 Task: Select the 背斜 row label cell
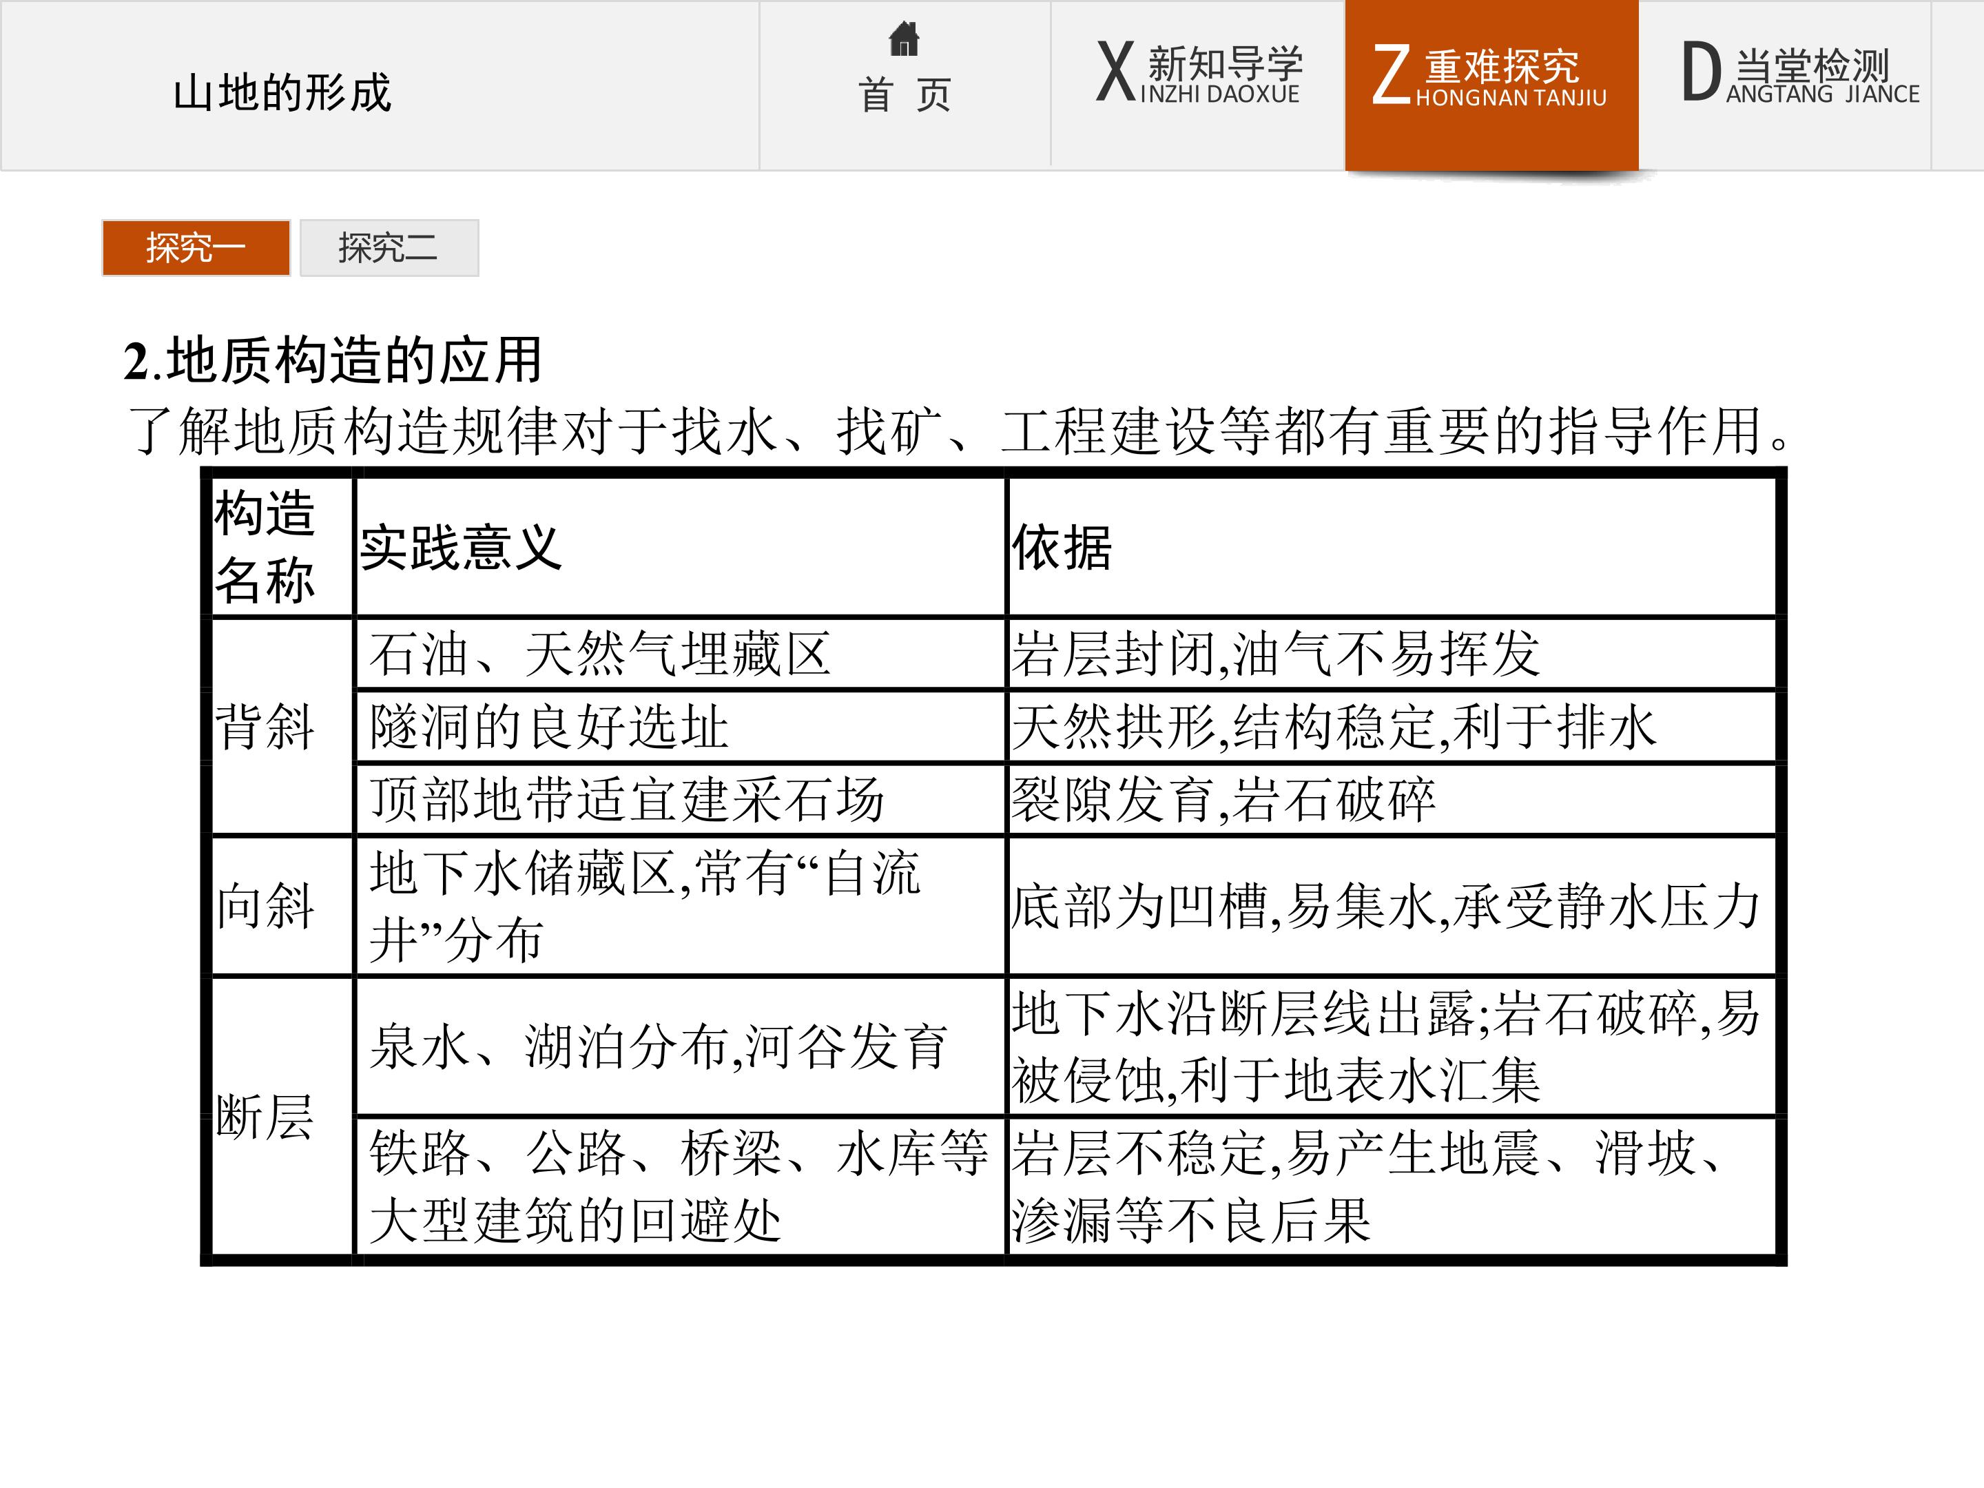pyautogui.click(x=282, y=727)
